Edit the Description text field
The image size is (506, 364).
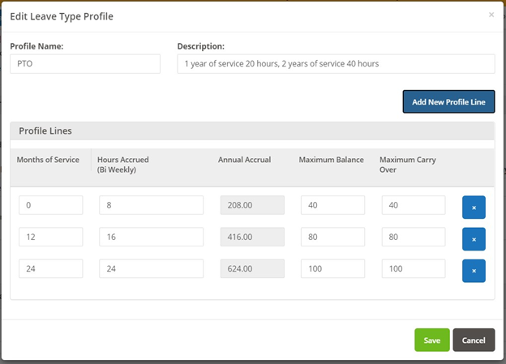coord(336,63)
